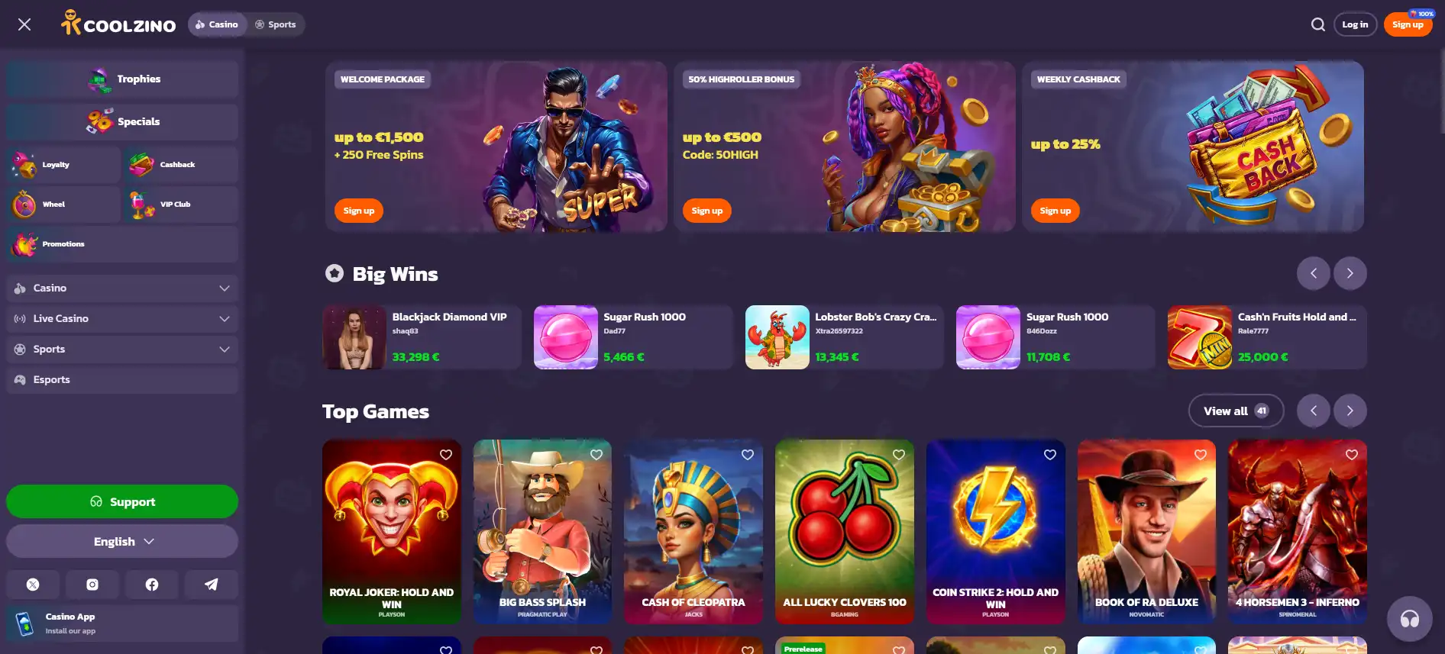The width and height of the screenshot is (1445, 654).
Task: Open the search magnifier icon
Action: 1317,24
